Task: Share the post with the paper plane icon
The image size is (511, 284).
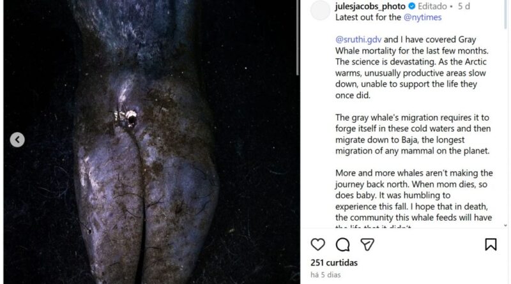Action: click(367, 244)
